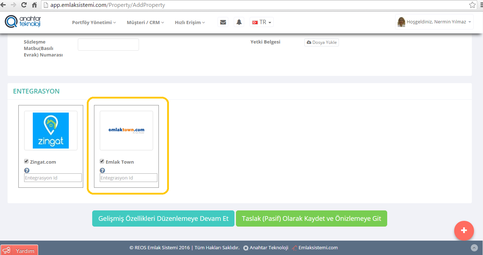This screenshot has width=483, height=255.
Task: Uncheck the Emlak Town checkbox
Action: (x=102, y=161)
